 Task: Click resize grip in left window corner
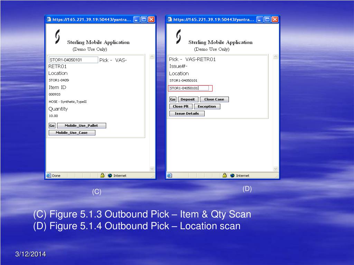153,177
